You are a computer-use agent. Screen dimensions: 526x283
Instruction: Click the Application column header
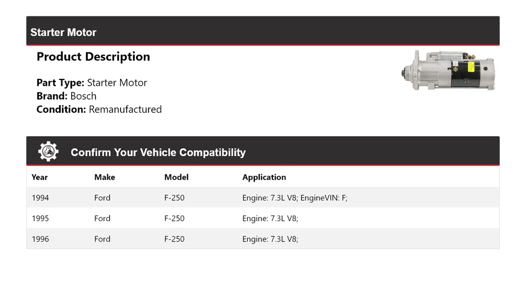264,177
